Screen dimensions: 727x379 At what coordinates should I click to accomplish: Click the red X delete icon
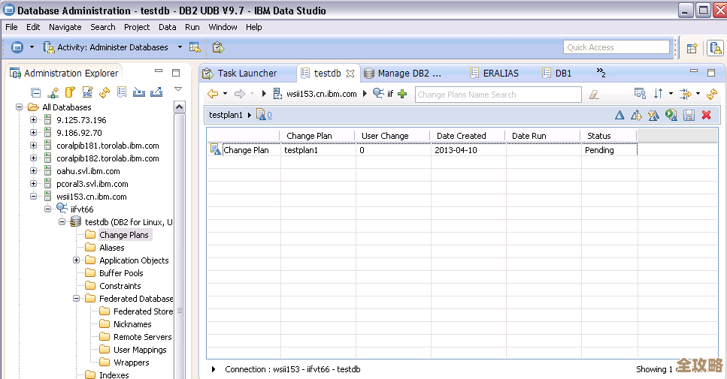(x=706, y=116)
